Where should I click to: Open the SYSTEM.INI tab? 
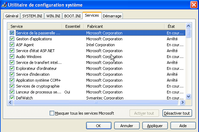pyautogui.click(x=32, y=16)
